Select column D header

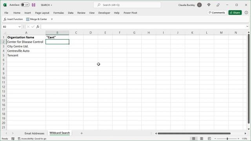[x=91, y=33]
